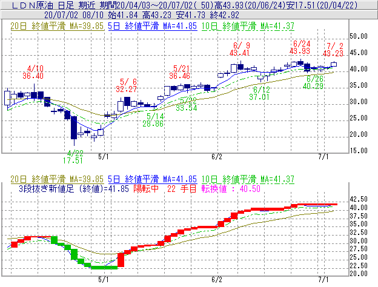The width and height of the screenshot is (378, 287).
Task: Click the 高43.23 value in second header line
Action: 156,15
